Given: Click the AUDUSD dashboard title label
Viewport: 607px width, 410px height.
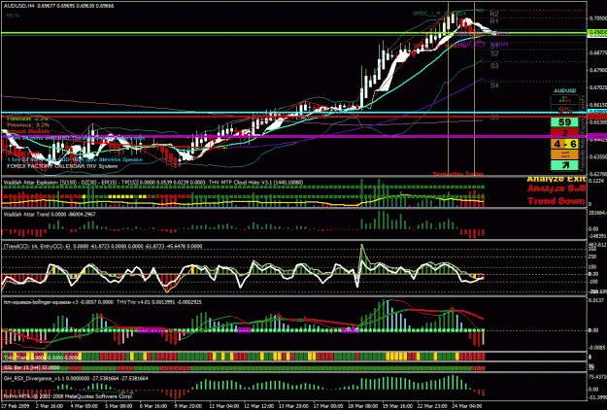Looking at the screenshot, I should click(565, 90).
